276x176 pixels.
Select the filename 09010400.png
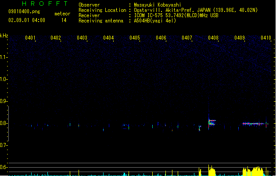[x=24, y=11]
